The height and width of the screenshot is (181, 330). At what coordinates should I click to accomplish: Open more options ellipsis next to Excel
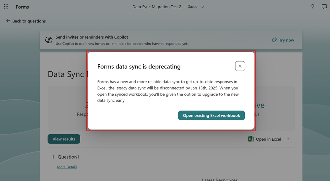pyautogui.click(x=288, y=139)
